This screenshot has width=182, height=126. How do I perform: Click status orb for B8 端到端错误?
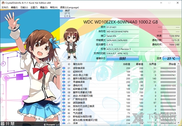click(64, 103)
